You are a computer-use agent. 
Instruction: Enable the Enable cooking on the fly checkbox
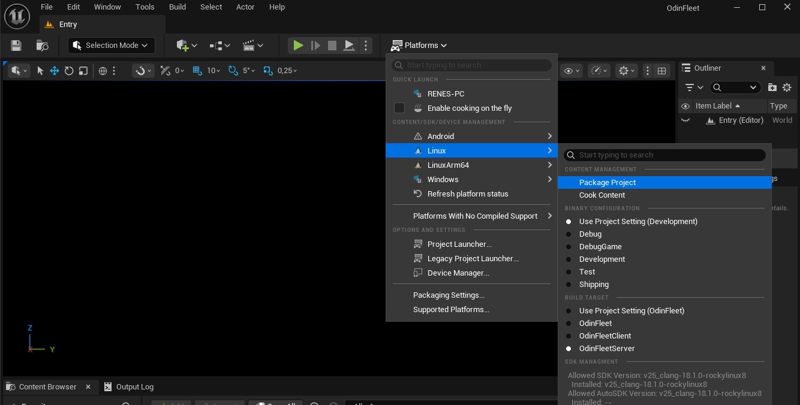(399, 108)
